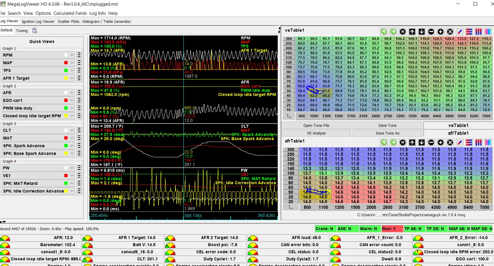The height and width of the screenshot is (266, 494).
Task: Click the interpolate diagonal icon in afrTable1 toolbar
Action: coord(460,142)
